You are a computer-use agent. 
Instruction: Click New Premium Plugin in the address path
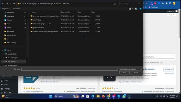click(x=46, y=4)
